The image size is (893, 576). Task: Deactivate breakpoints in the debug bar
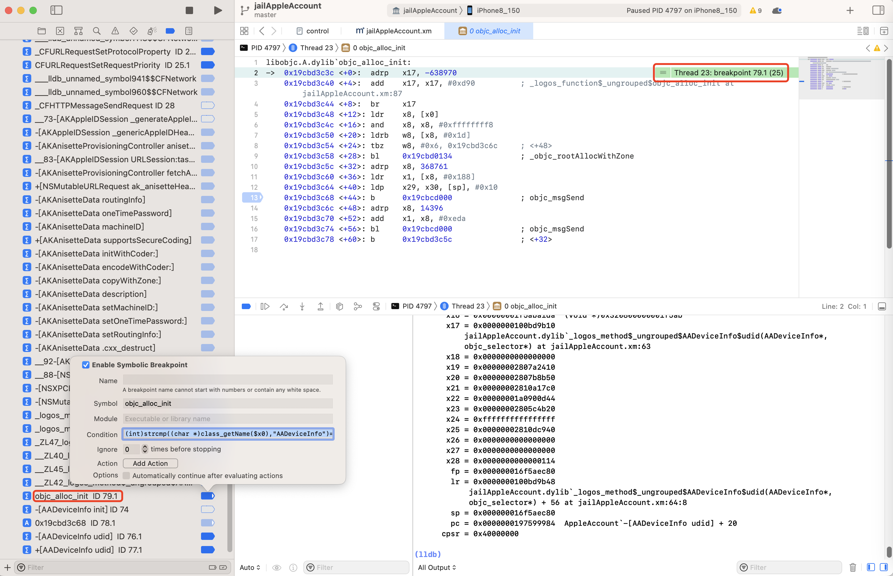click(246, 306)
